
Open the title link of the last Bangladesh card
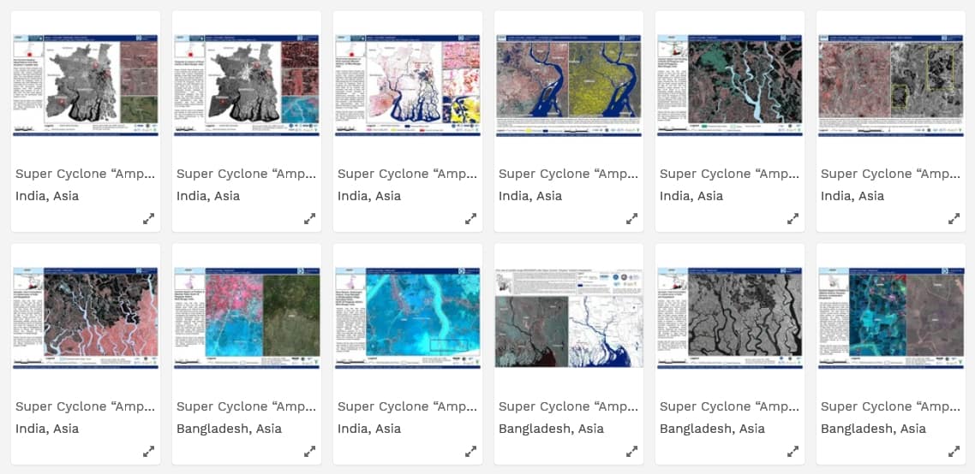tap(891, 406)
